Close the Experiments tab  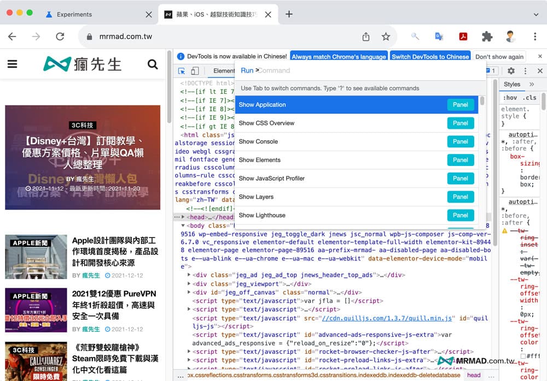click(149, 14)
